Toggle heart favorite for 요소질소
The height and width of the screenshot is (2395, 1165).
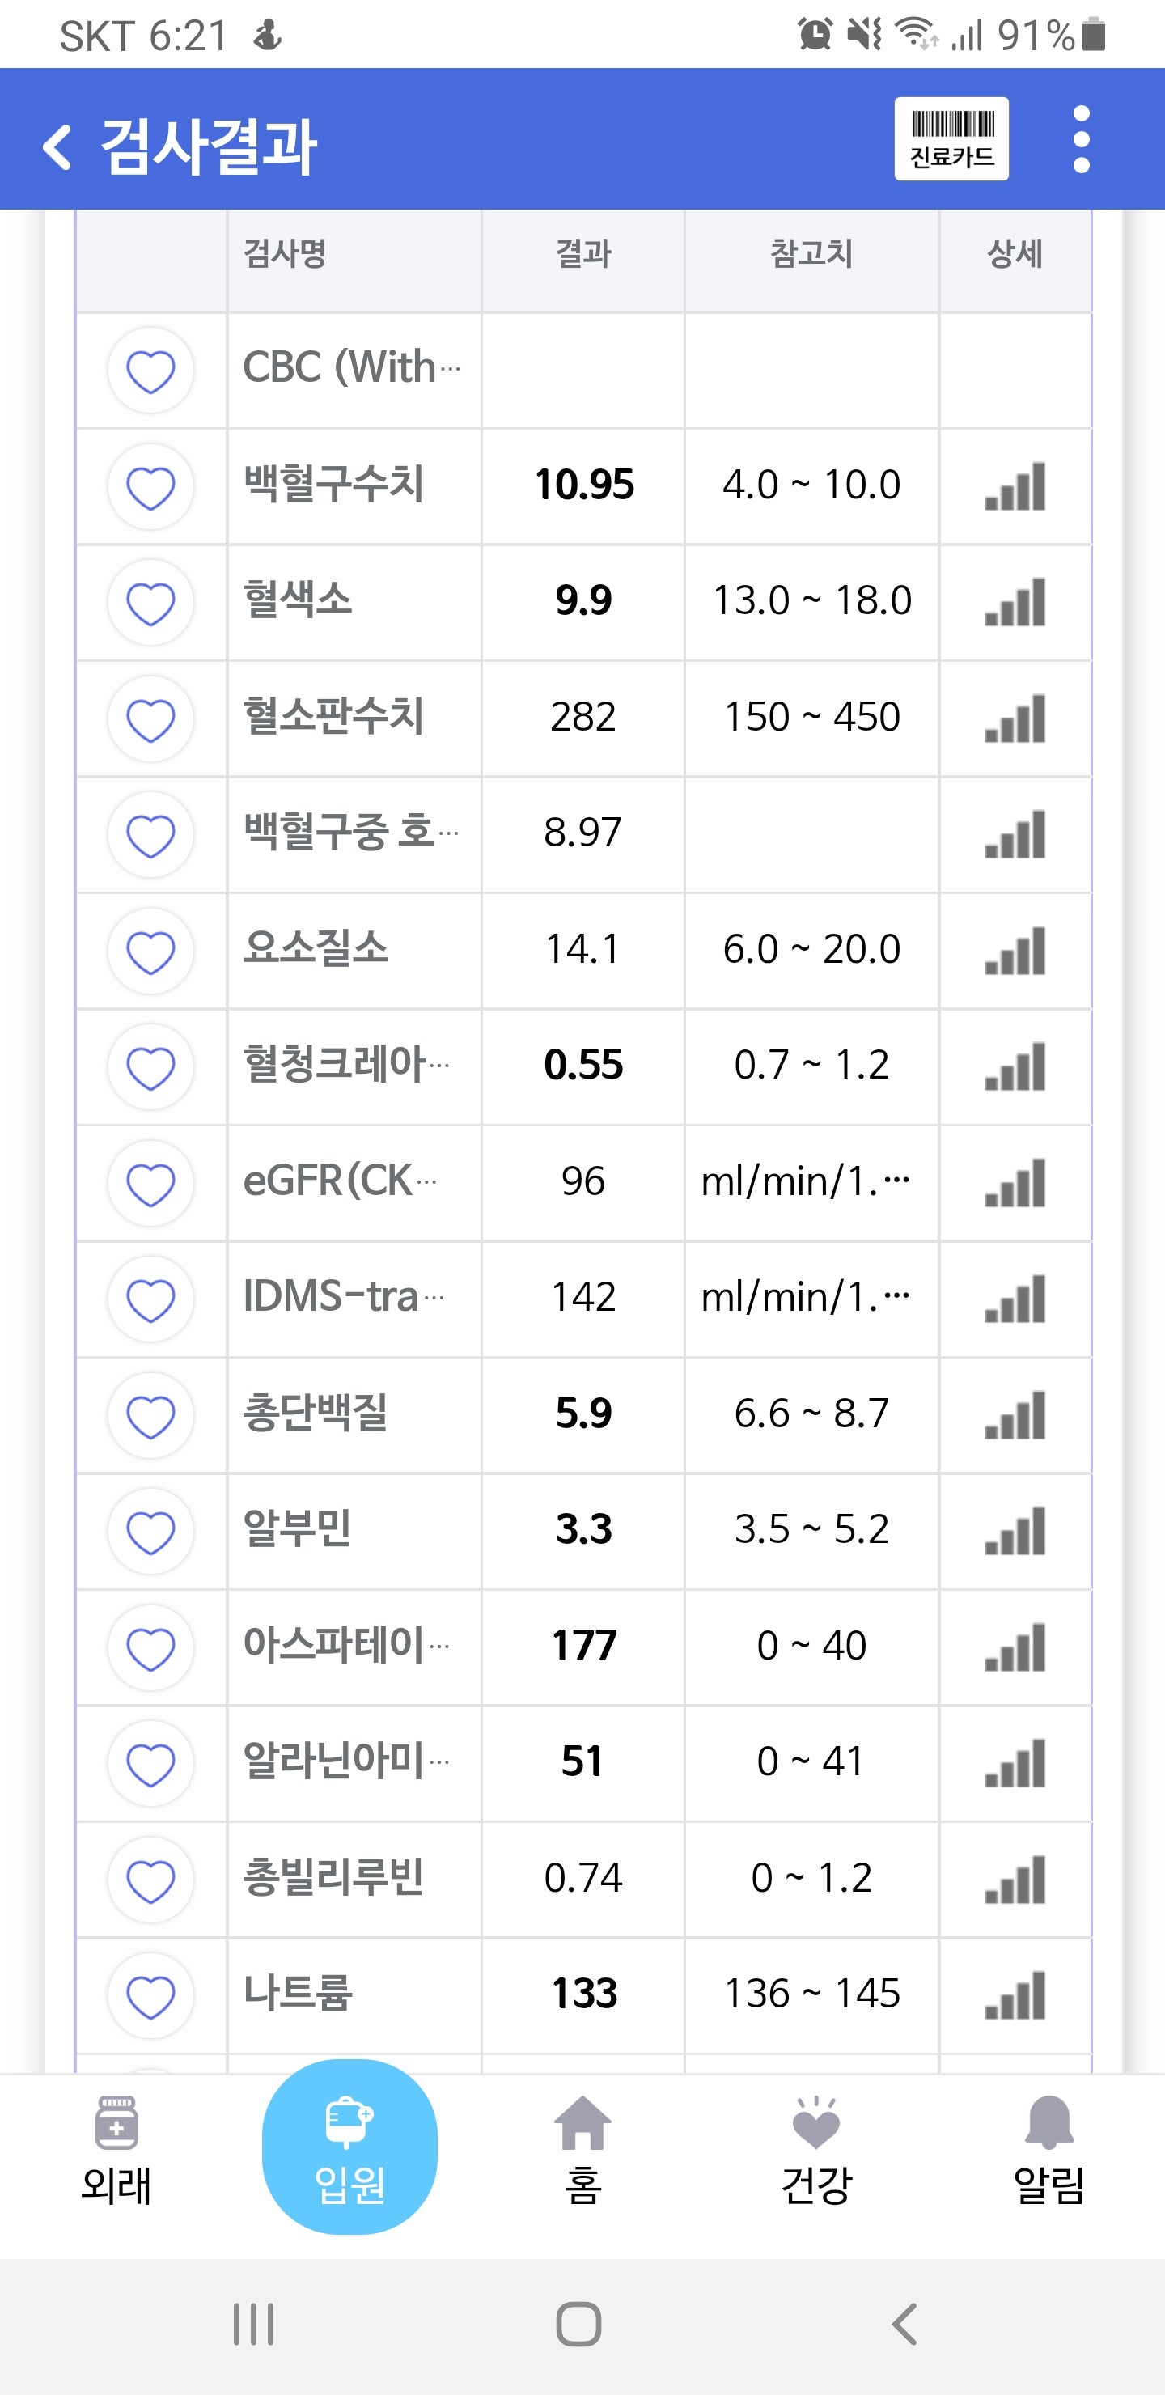(150, 951)
